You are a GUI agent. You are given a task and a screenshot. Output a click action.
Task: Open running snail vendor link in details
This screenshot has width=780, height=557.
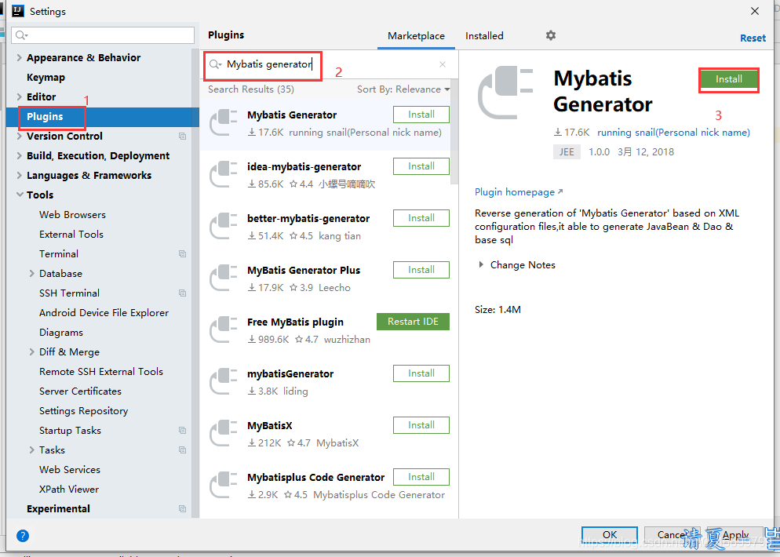pos(673,133)
